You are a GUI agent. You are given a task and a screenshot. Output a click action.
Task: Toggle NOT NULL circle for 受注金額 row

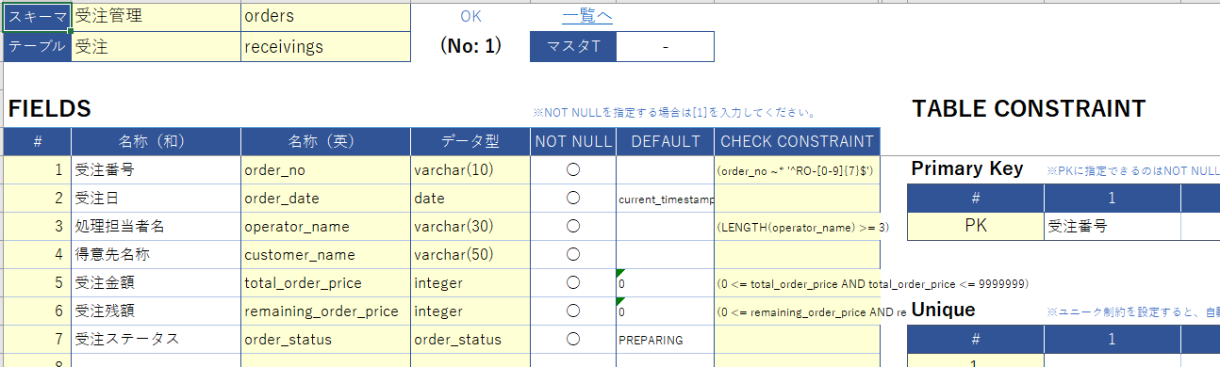pos(573,283)
